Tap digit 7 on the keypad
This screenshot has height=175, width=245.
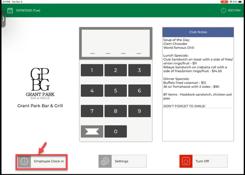(92, 111)
